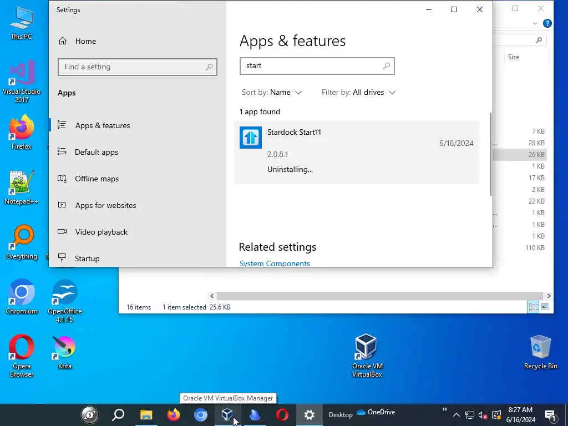Viewport: 568px width, 426px height.
Task: Click Size column header in File Explorer
Action: pyautogui.click(x=514, y=57)
